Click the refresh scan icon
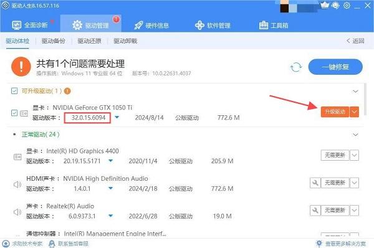374x248 pixels. (295, 67)
